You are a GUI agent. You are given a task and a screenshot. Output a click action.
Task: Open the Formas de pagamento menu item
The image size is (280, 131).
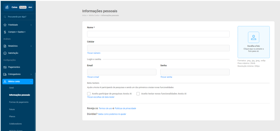click(x=19, y=102)
